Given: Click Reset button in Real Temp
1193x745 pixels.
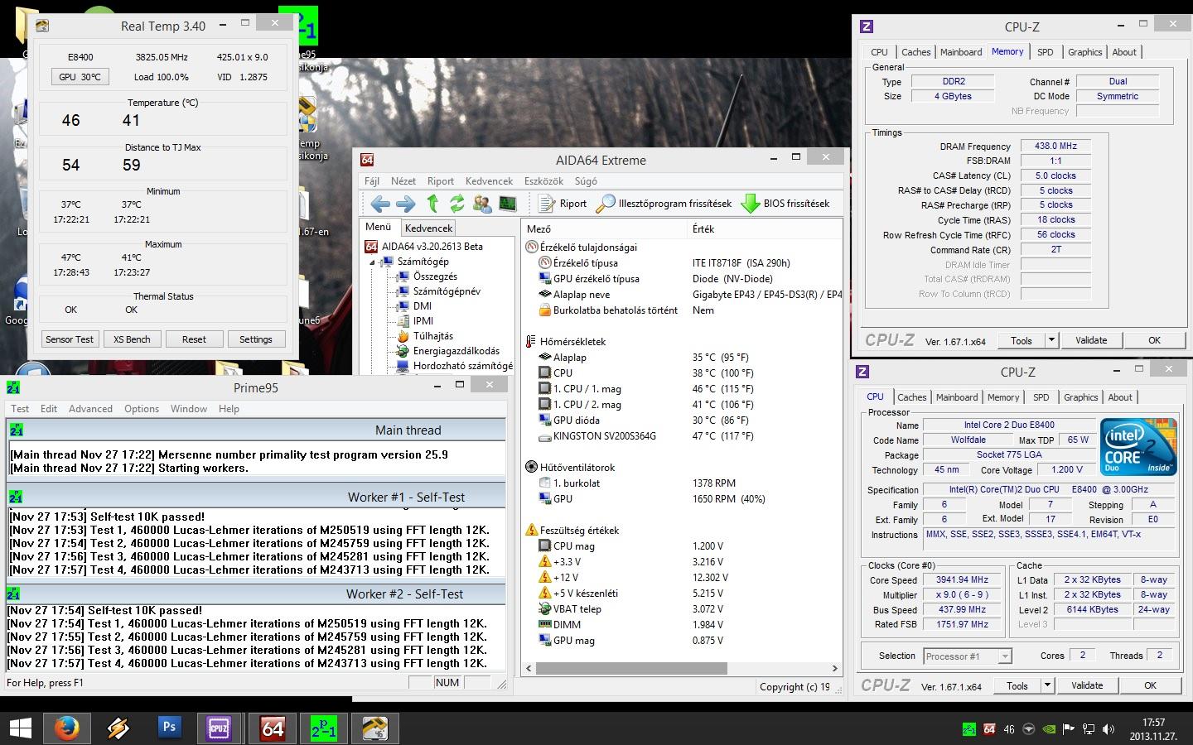Looking at the screenshot, I should coord(194,339).
